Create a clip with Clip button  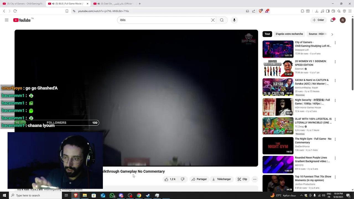click(x=242, y=179)
